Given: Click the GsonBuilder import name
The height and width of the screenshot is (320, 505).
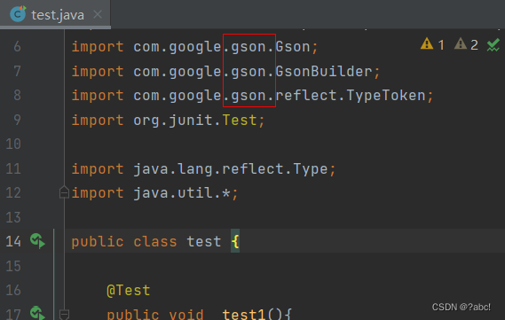Looking at the screenshot, I should pos(324,71).
